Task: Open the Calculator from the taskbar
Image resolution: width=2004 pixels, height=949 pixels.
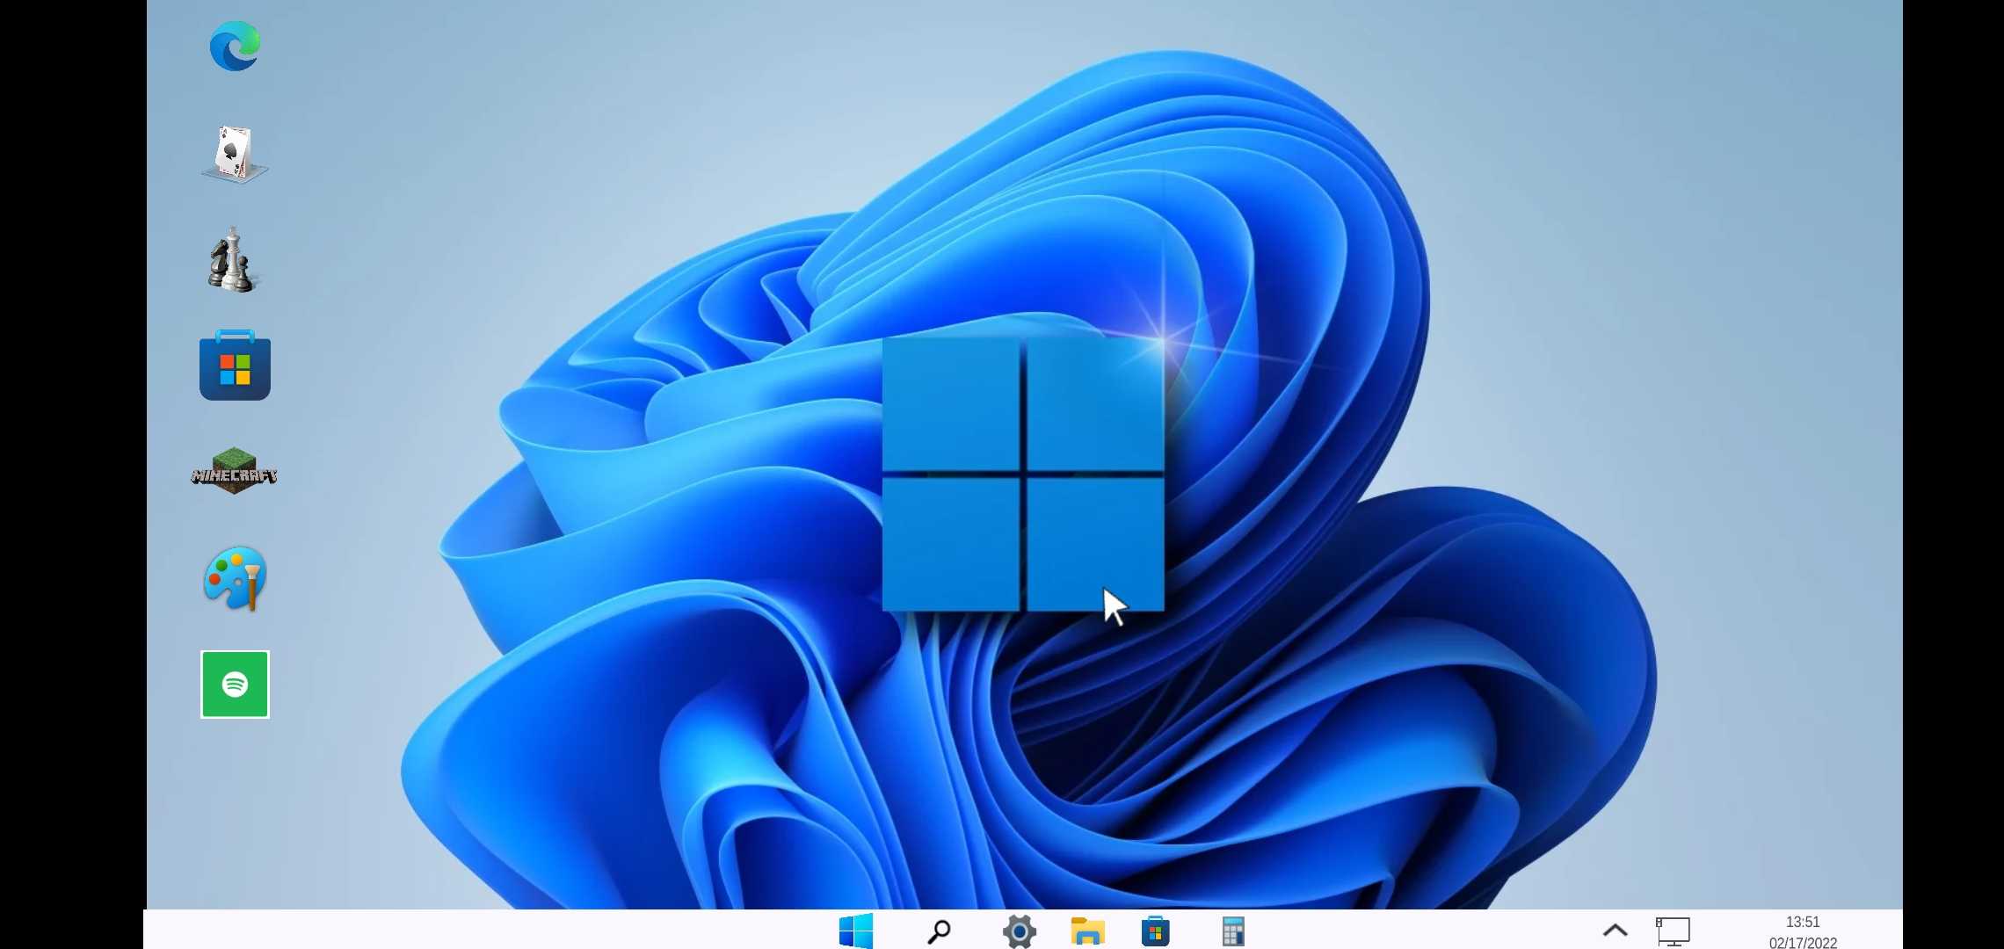Action: point(1231,930)
